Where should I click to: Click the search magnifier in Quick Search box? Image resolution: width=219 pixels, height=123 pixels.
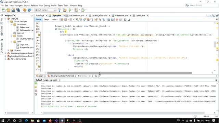point(187,5)
